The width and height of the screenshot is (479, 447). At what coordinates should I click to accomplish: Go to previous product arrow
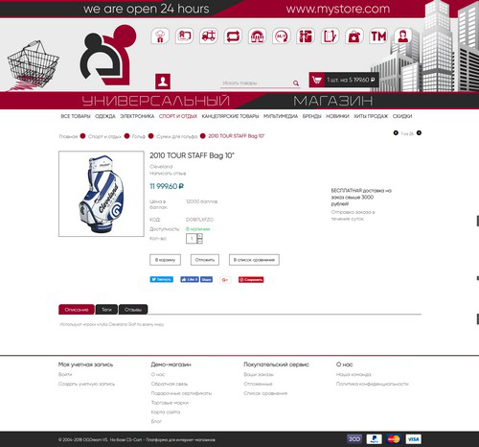(396, 132)
